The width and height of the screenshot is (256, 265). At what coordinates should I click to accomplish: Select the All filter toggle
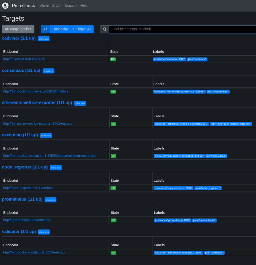45,29
